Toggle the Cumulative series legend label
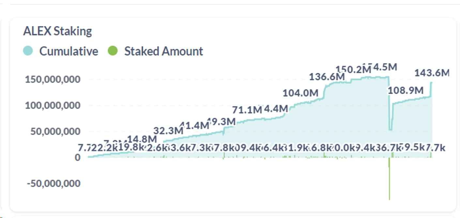Viewport: 460px width, 218px height. click(69, 51)
